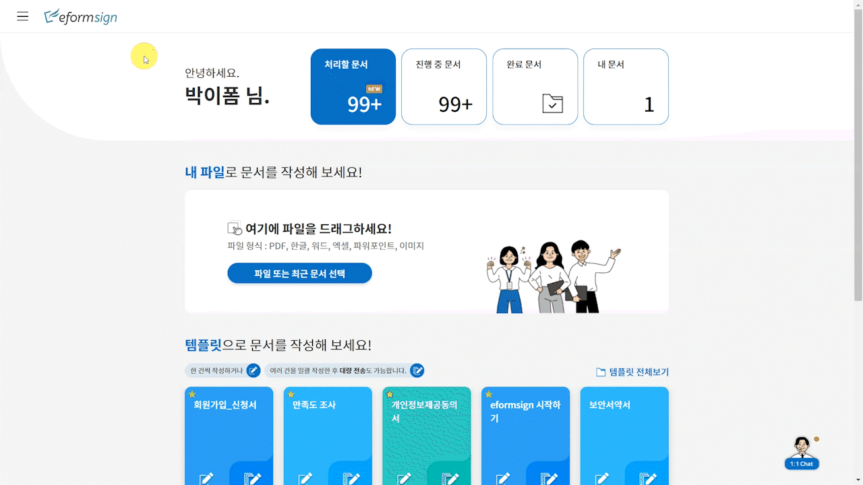This screenshot has height=485, width=863.
Task: Open the 진행 중 문서 card
Action: click(444, 86)
